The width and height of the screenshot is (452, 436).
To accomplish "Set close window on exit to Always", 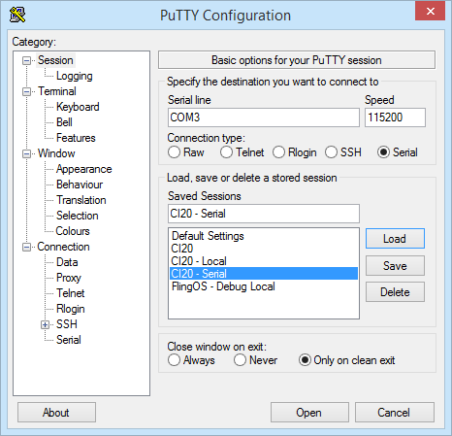I will pos(174,360).
